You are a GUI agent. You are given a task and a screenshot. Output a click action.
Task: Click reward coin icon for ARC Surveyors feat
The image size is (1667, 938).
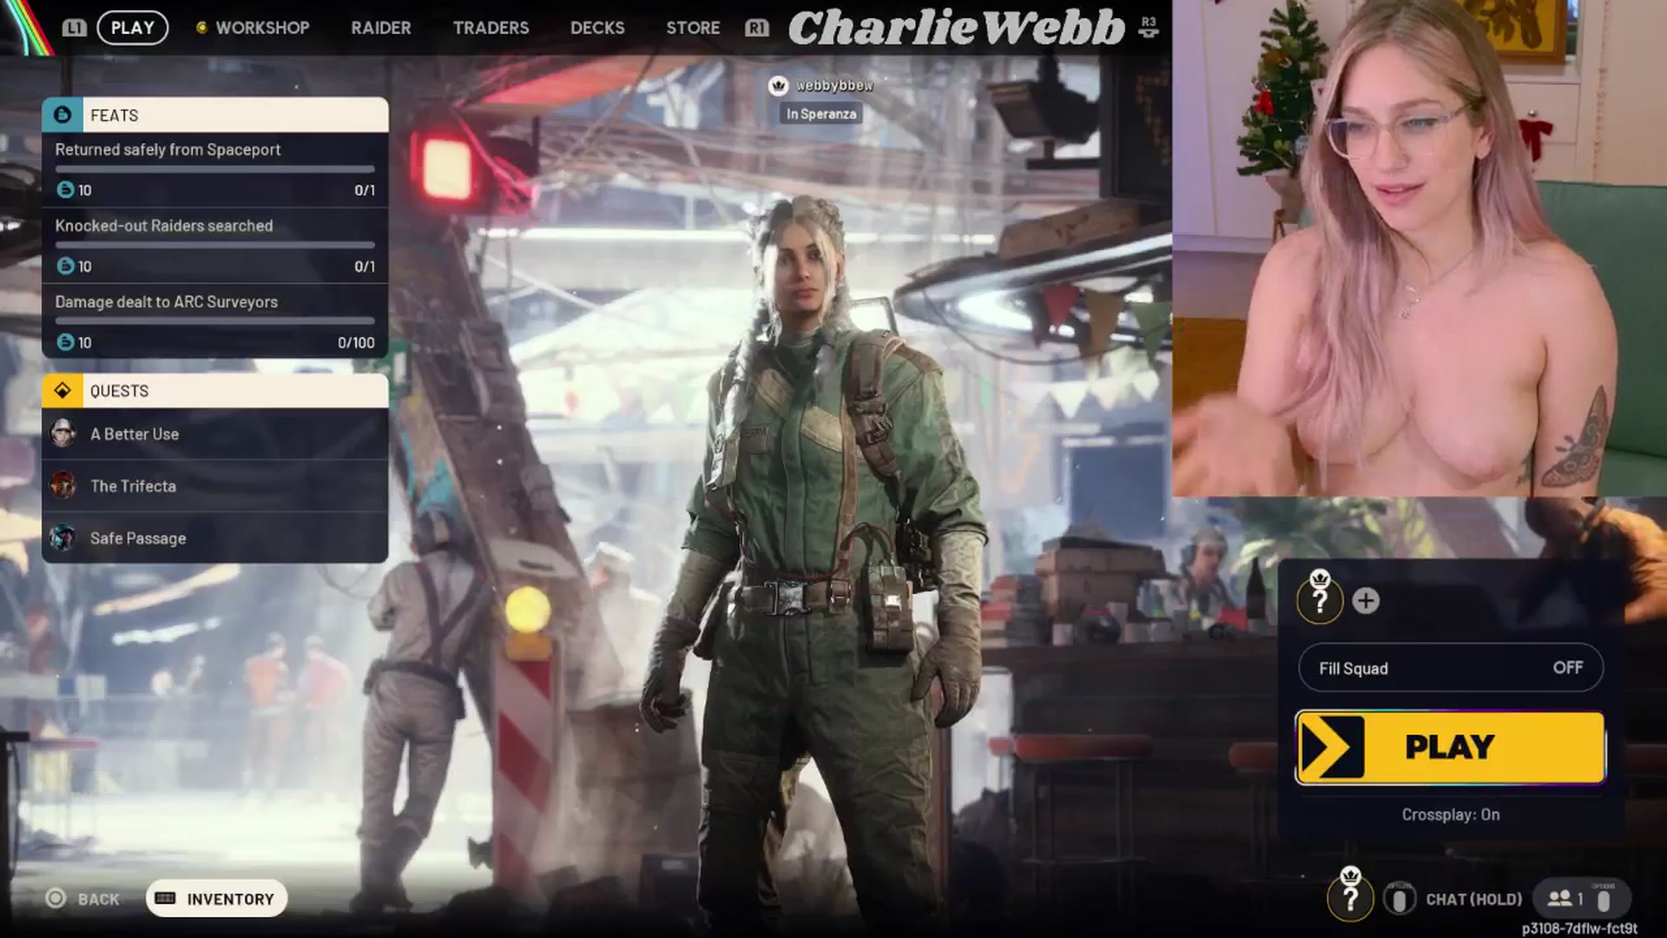[65, 342]
